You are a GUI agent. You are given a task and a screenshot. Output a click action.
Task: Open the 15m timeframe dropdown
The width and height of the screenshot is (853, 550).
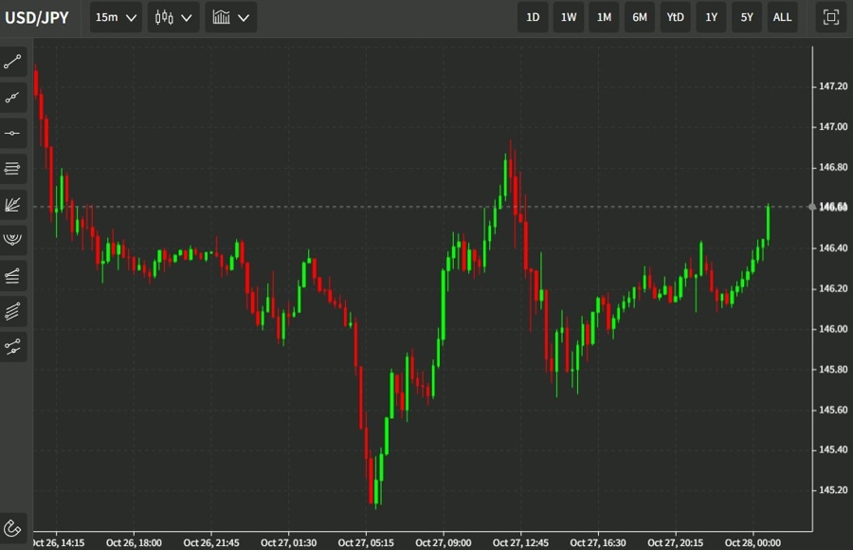[x=115, y=16]
